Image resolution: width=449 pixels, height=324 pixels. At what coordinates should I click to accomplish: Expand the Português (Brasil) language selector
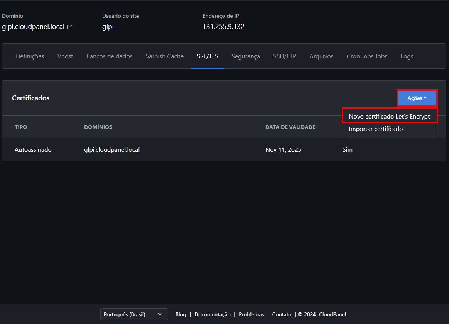[134, 314]
